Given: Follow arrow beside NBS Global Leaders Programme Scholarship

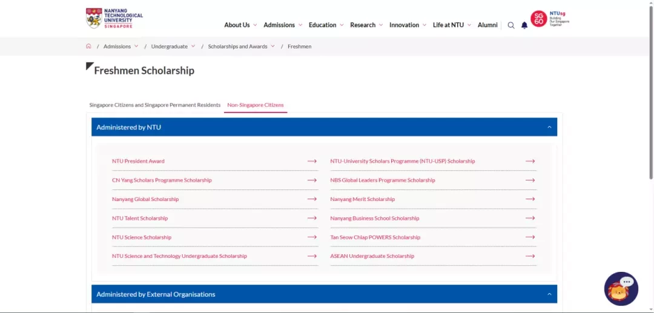Looking at the screenshot, I should (x=530, y=180).
